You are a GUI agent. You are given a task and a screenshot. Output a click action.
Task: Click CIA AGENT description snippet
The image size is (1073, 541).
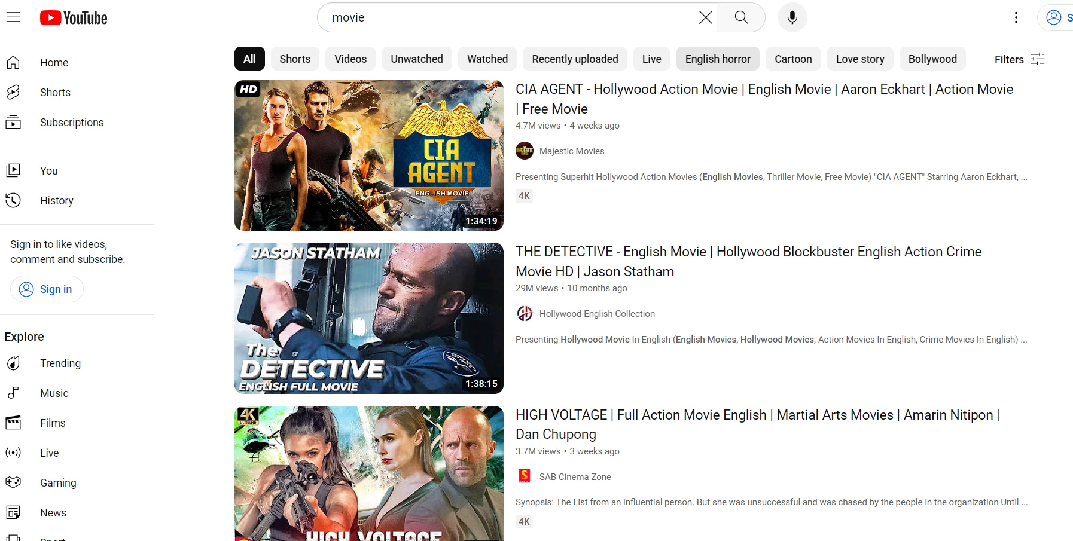pos(772,177)
